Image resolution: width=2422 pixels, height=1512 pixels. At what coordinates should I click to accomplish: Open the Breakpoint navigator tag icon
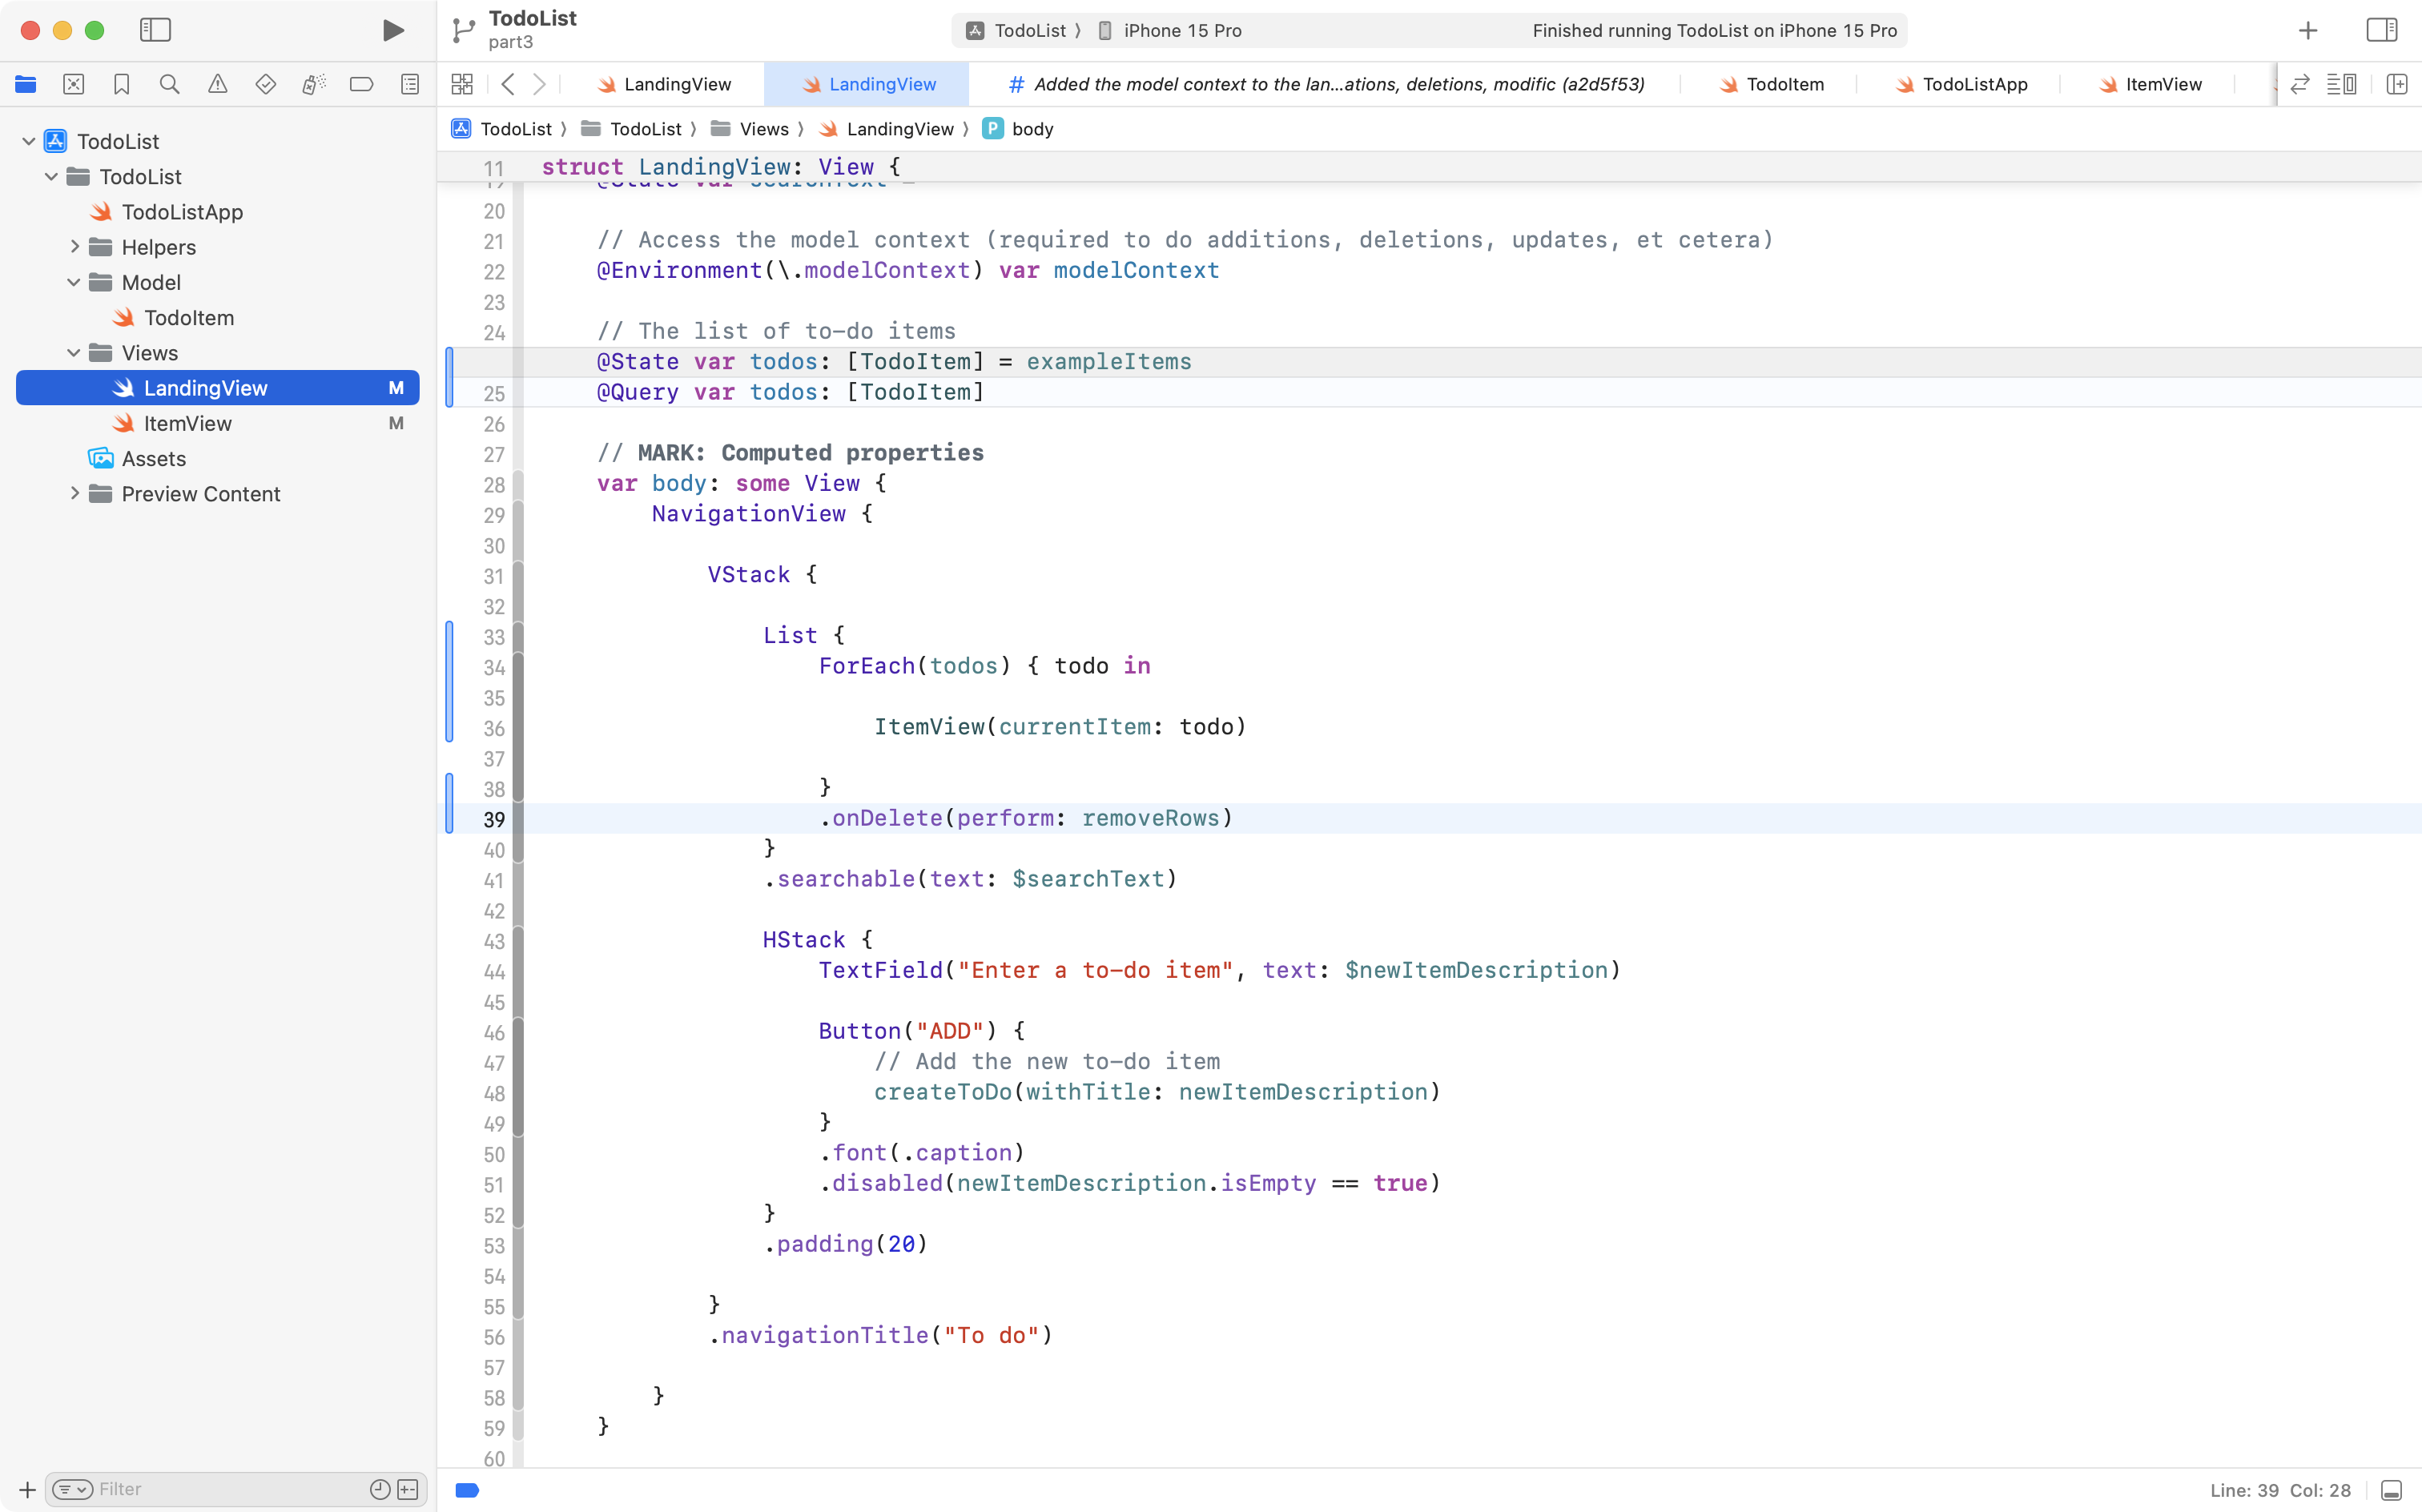pos(361,84)
